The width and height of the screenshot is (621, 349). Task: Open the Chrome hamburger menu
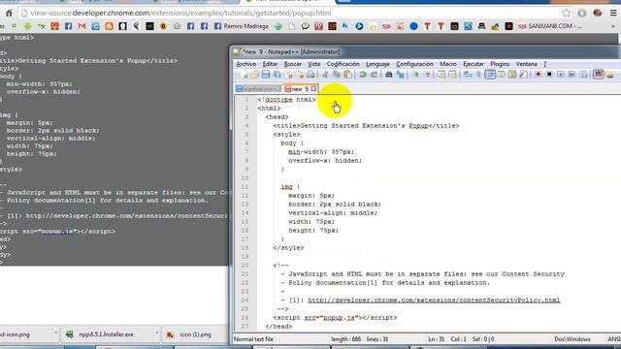click(x=613, y=13)
